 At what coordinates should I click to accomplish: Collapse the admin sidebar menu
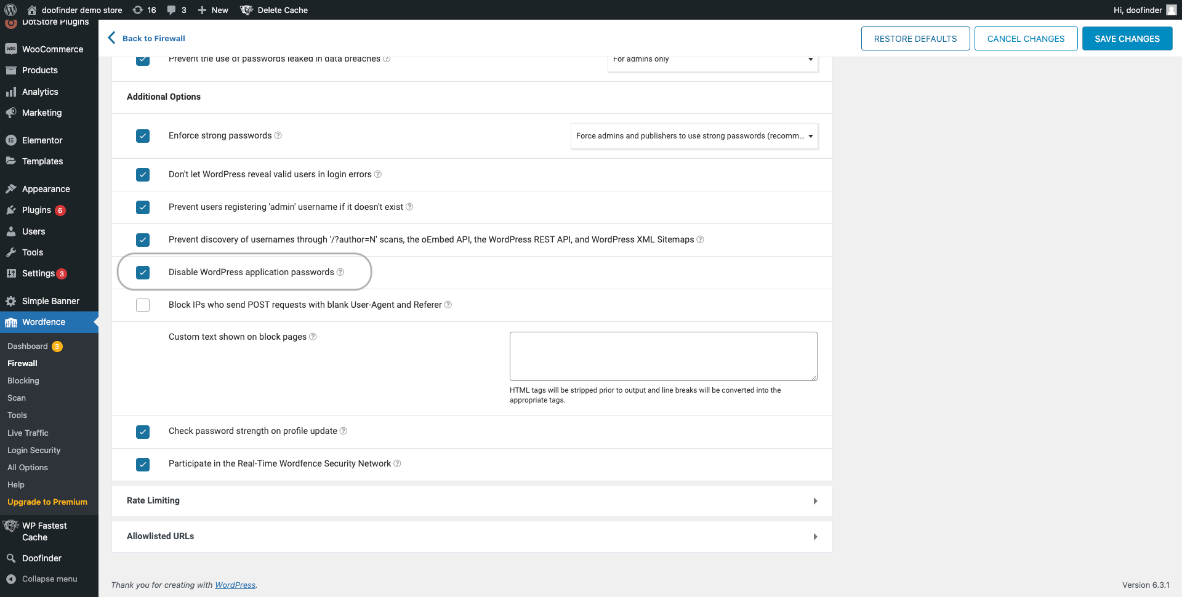click(x=42, y=579)
